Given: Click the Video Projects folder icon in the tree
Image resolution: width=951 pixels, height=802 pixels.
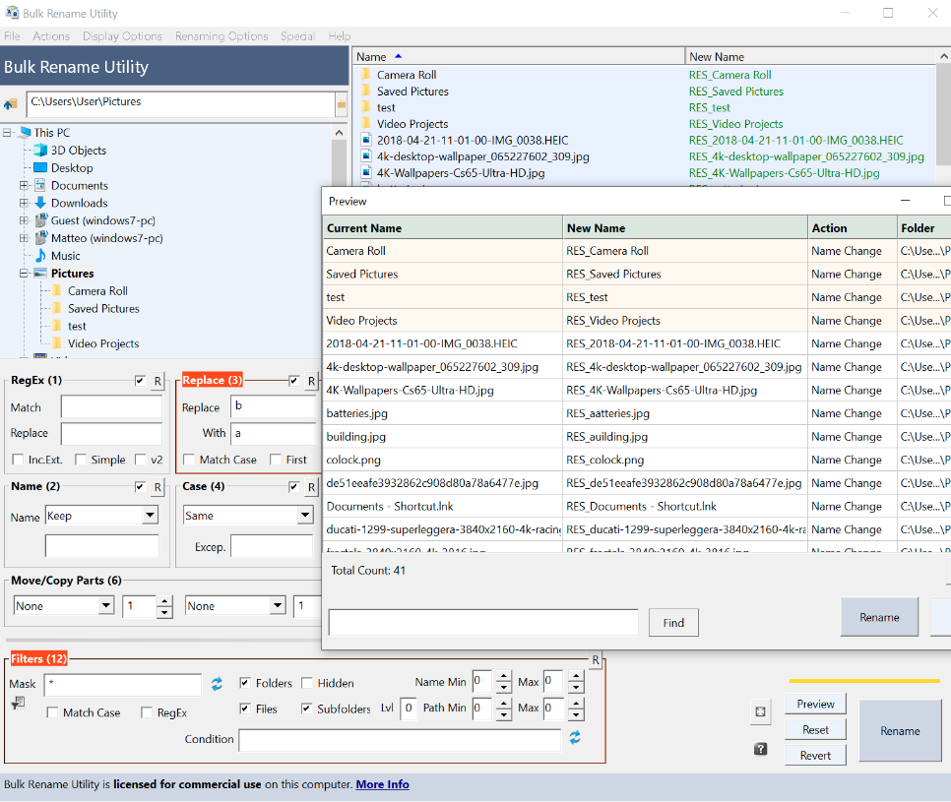Looking at the screenshot, I should pos(58,343).
